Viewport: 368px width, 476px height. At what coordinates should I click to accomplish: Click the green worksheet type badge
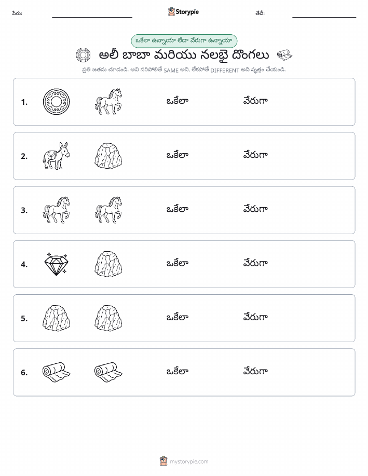click(x=184, y=40)
